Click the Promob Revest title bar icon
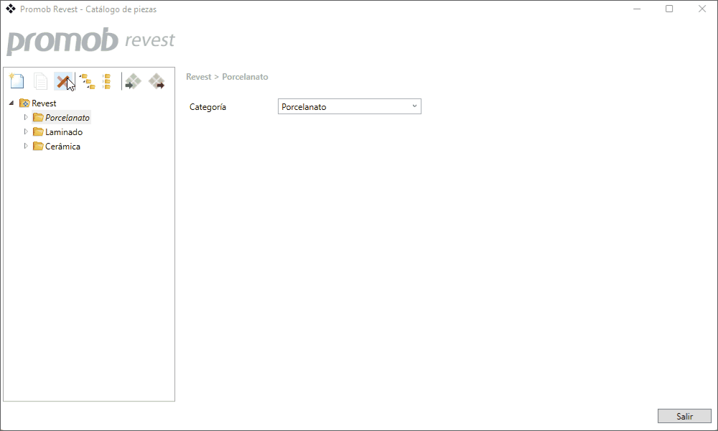Viewport: 718px width, 431px height. point(11,9)
